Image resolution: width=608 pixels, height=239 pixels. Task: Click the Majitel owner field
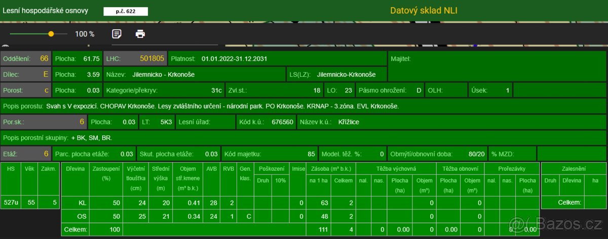497,66
